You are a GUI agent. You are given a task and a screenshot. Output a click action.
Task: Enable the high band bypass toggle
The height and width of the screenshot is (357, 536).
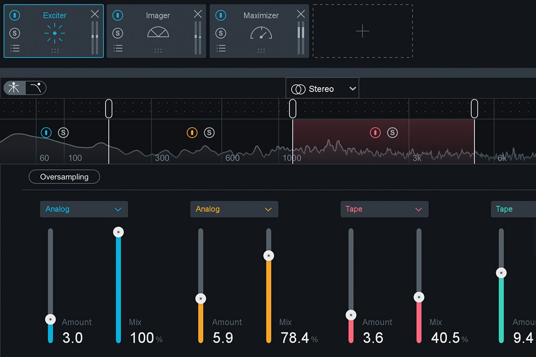pyautogui.click(x=375, y=132)
